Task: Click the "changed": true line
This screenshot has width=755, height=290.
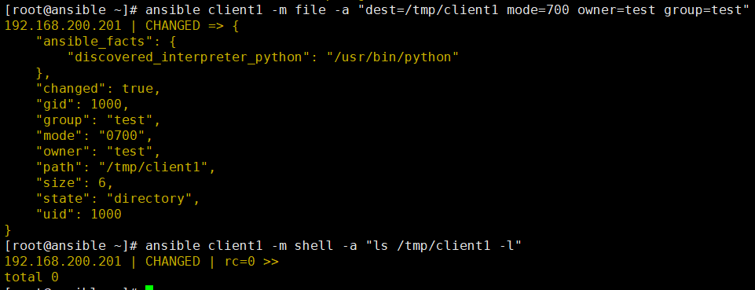Action: click(98, 89)
